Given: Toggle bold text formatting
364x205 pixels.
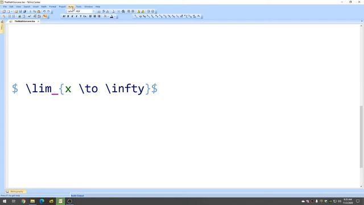Looking at the screenshot, I should (x=68, y=17).
